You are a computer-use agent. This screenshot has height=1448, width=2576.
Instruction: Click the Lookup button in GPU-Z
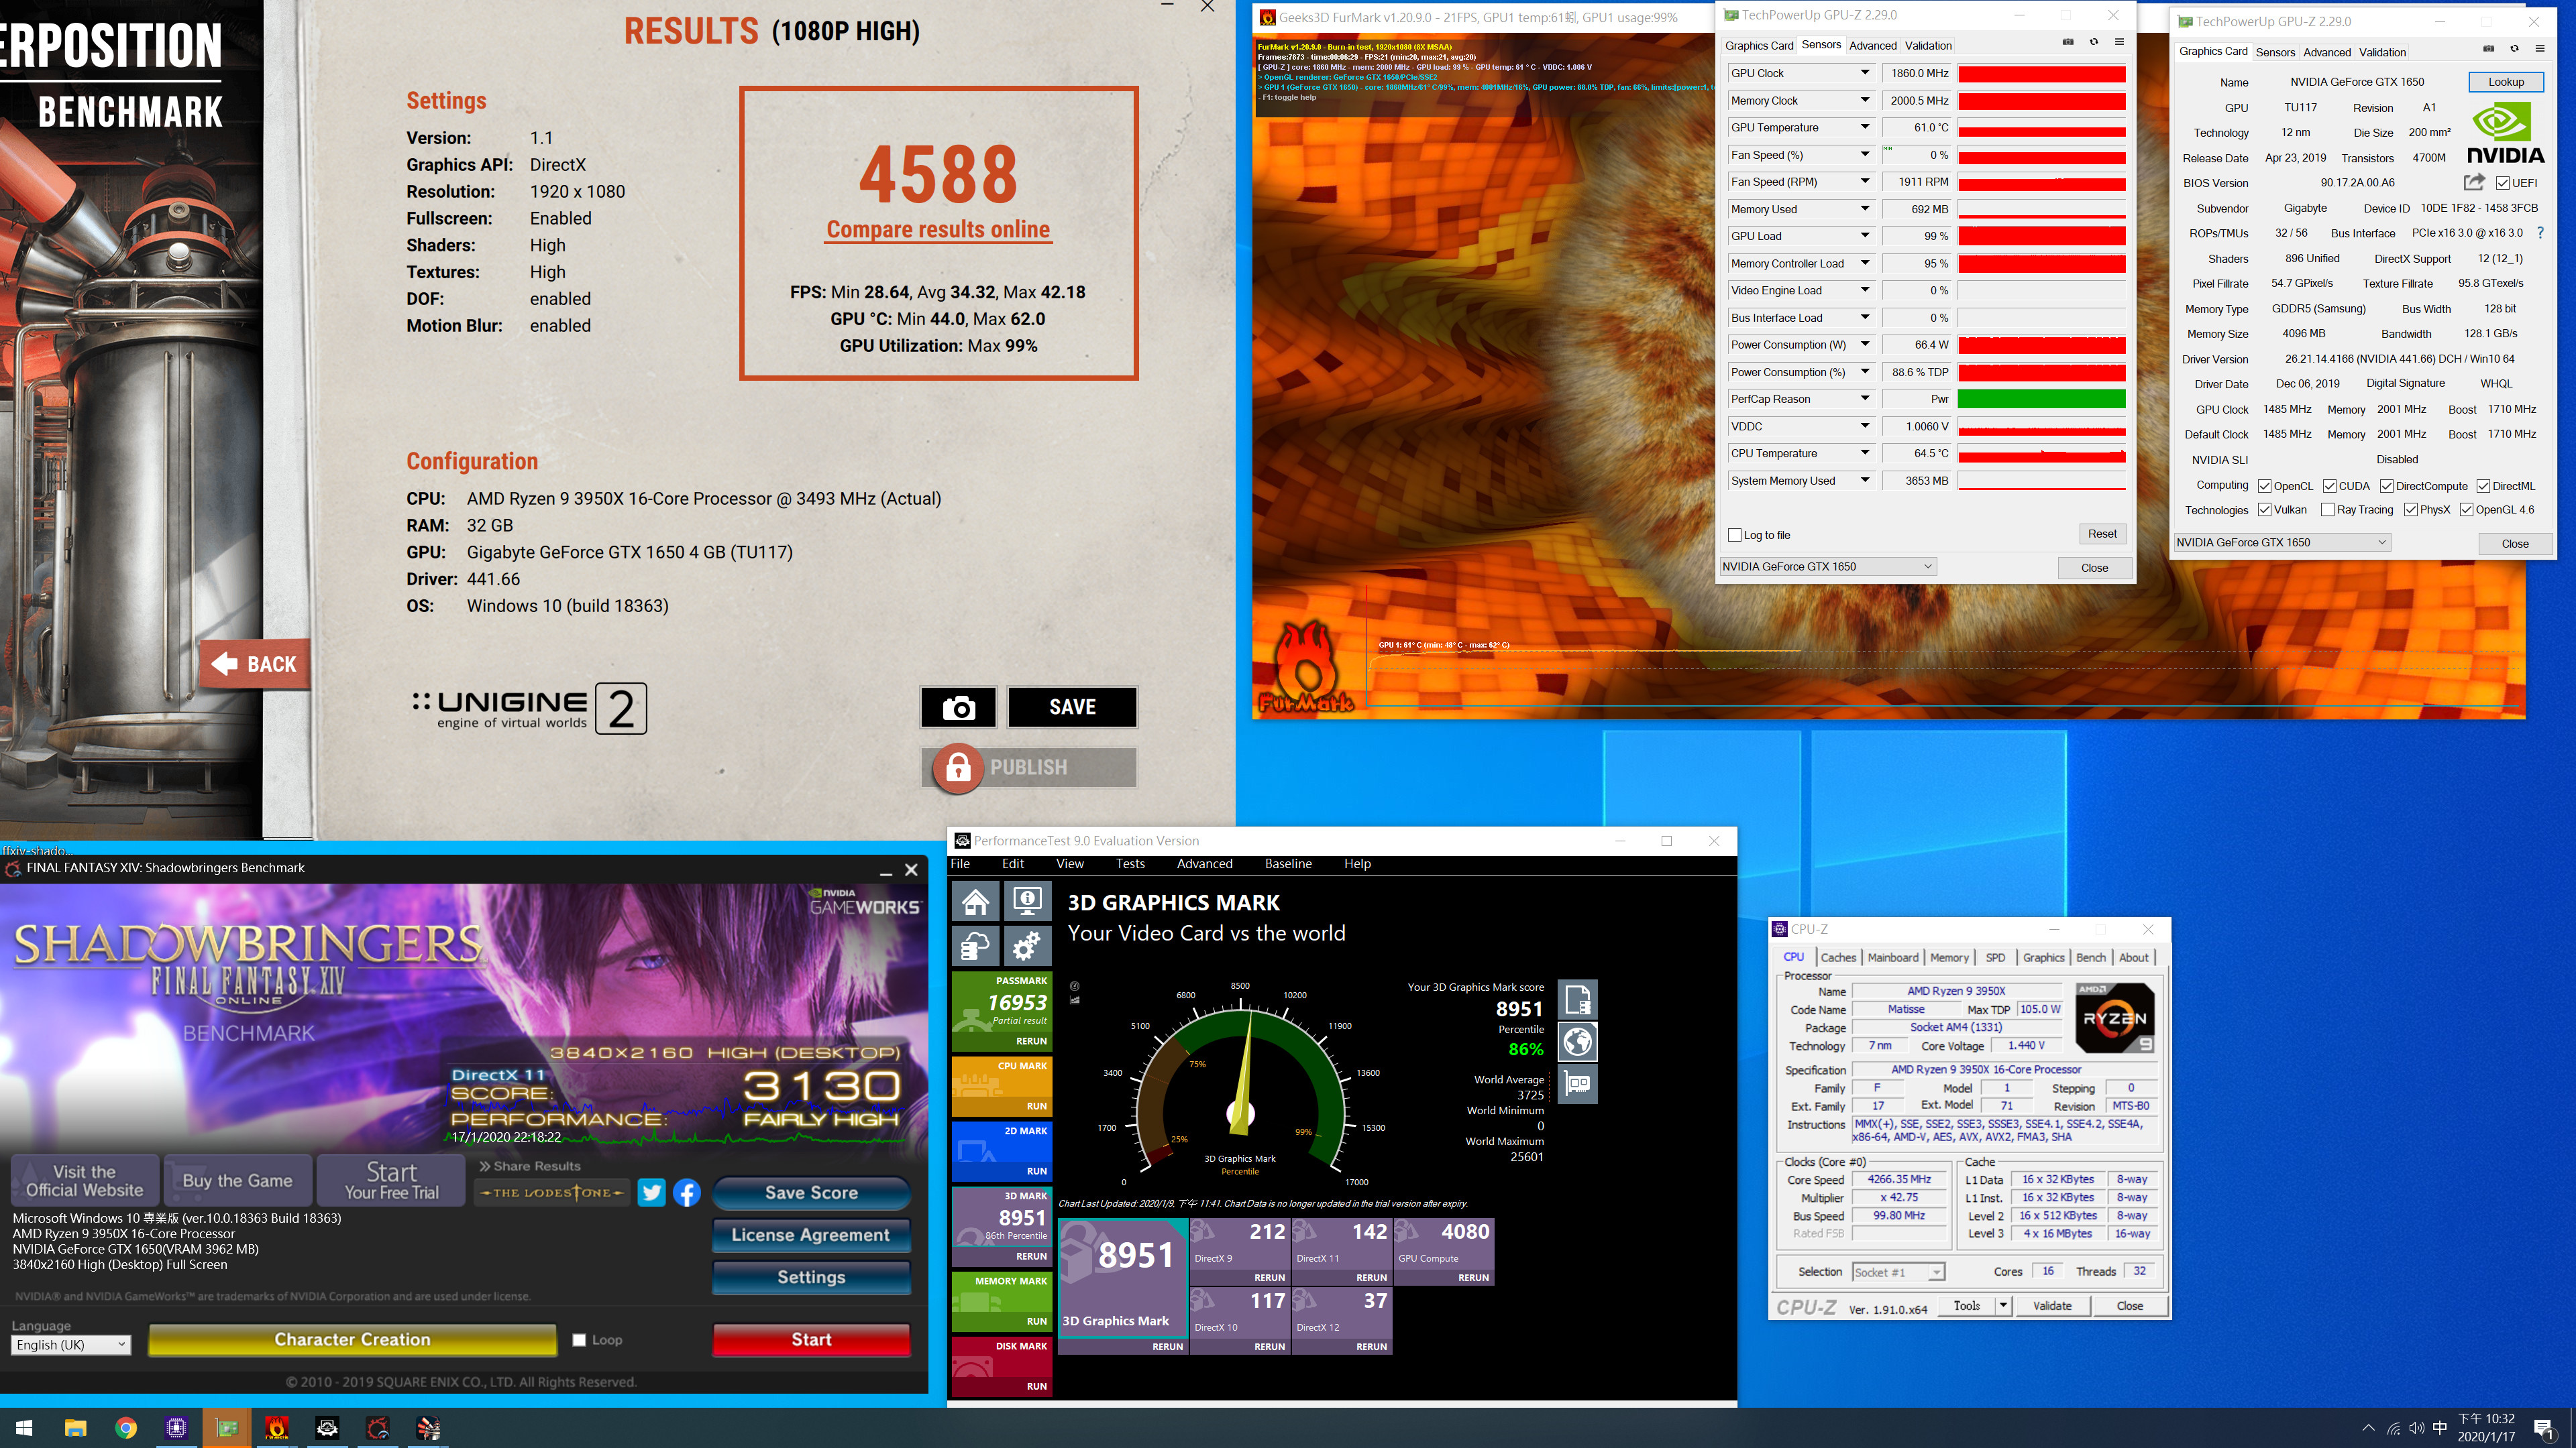tap(2505, 82)
